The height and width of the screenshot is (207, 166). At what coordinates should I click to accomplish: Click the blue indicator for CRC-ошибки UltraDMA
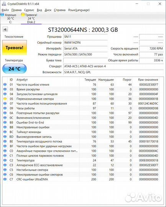click(x=5, y=179)
